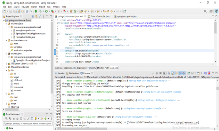Click the Boot Dashboard open console icon
This screenshot has width=219, height=131.
tap(21, 119)
